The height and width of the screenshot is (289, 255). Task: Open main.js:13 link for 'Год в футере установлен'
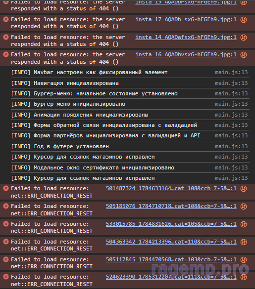coord(231,147)
